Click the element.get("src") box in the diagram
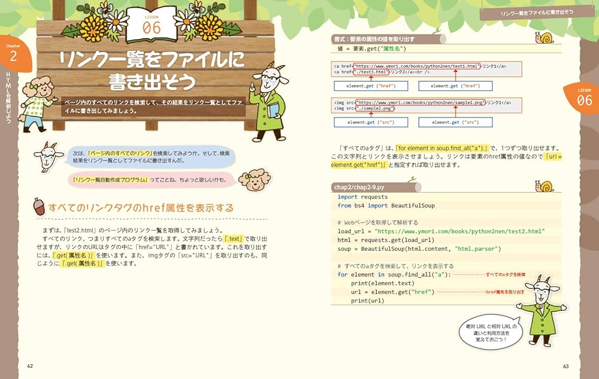 tap(370, 122)
